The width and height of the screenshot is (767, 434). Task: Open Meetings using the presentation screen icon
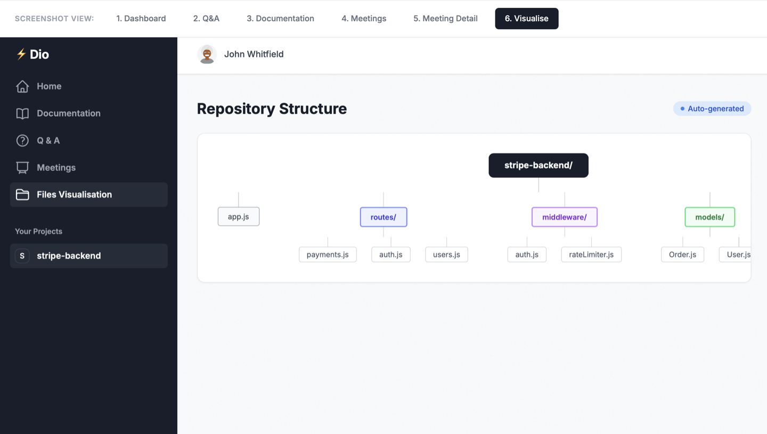22,167
